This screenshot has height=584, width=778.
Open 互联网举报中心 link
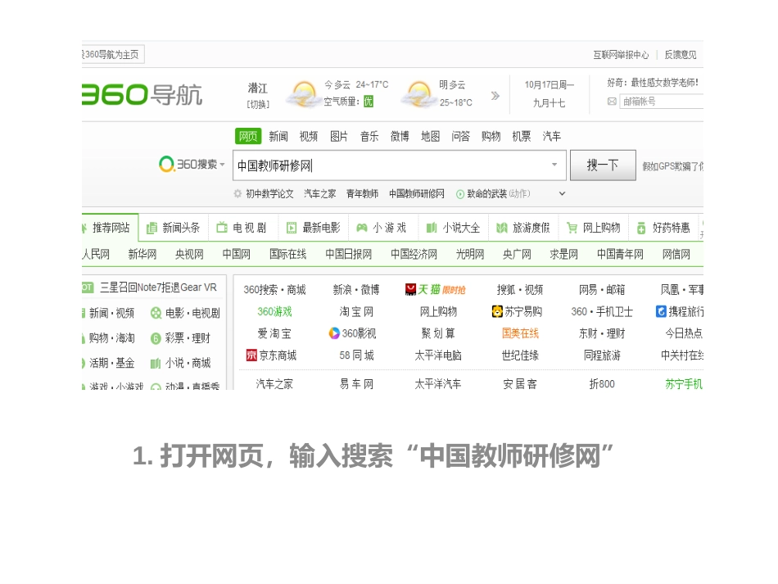[621, 55]
